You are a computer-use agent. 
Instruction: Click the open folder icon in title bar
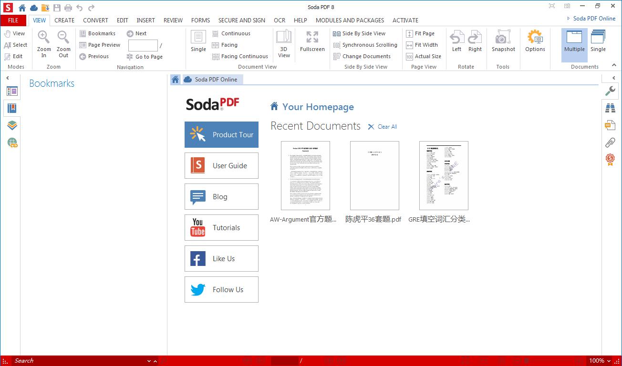(x=45, y=8)
